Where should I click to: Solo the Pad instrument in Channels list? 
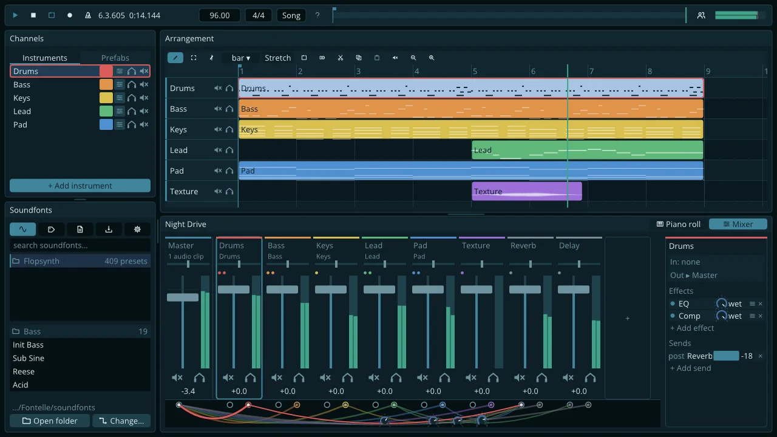pos(132,124)
